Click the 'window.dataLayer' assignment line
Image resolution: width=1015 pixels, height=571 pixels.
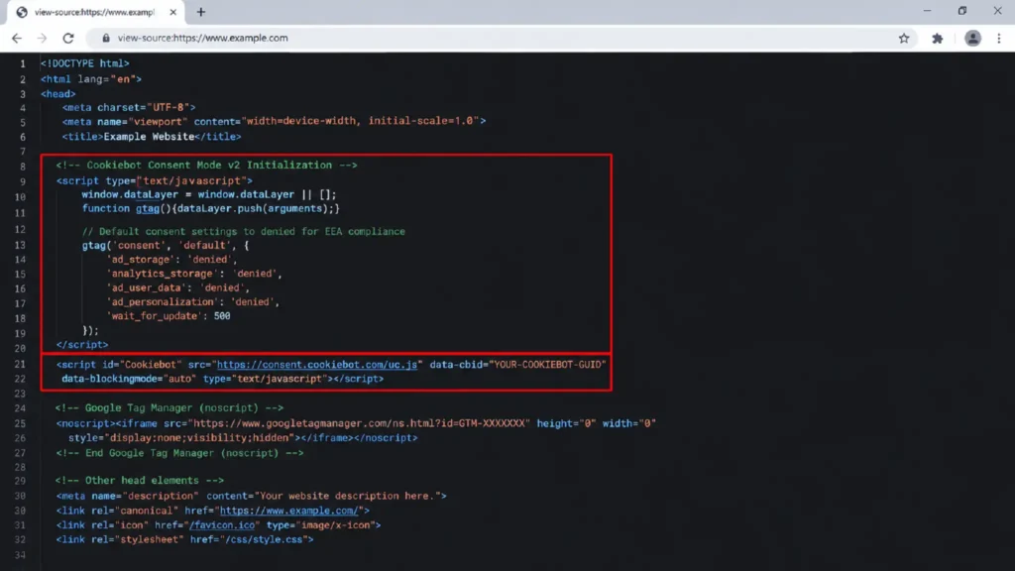[x=209, y=194]
